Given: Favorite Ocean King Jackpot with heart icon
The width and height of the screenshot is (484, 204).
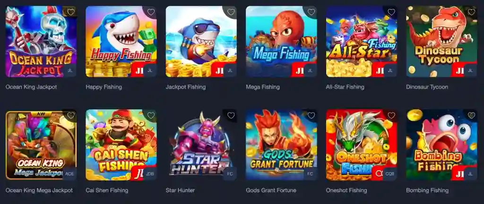Looking at the screenshot, I should pos(71,12).
